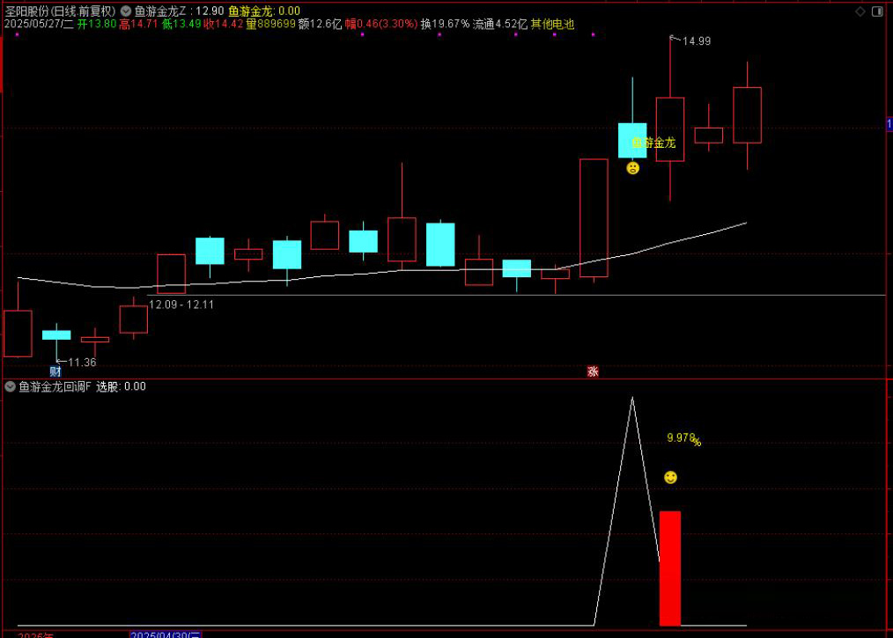The width and height of the screenshot is (893, 638).
Task: Click the blue marker on right edge
Action: tap(889, 125)
